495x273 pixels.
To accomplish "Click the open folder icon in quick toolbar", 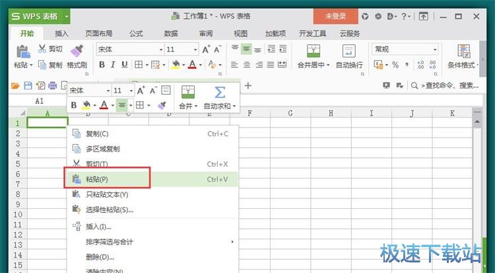I will [x=15, y=85].
